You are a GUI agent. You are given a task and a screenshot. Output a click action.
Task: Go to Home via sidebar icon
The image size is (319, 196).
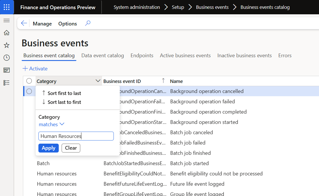(x=7, y=33)
